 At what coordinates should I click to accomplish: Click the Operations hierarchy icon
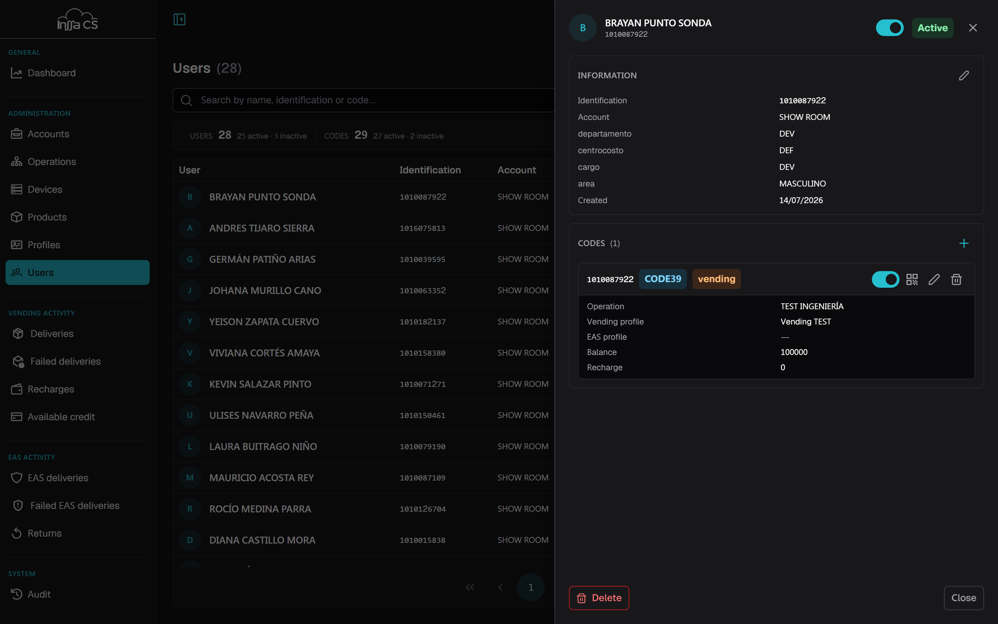(17, 162)
